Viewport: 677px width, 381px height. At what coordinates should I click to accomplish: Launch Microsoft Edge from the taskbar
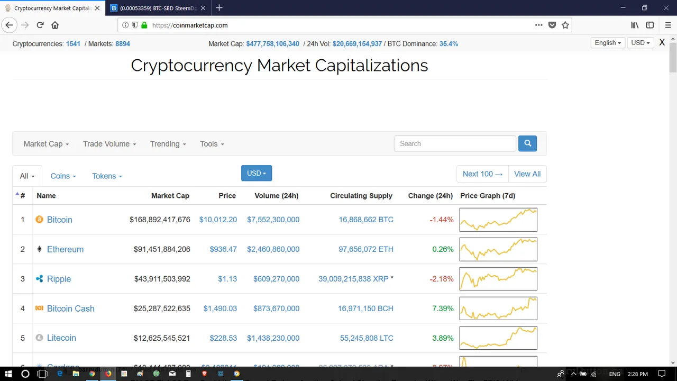[60, 374]
